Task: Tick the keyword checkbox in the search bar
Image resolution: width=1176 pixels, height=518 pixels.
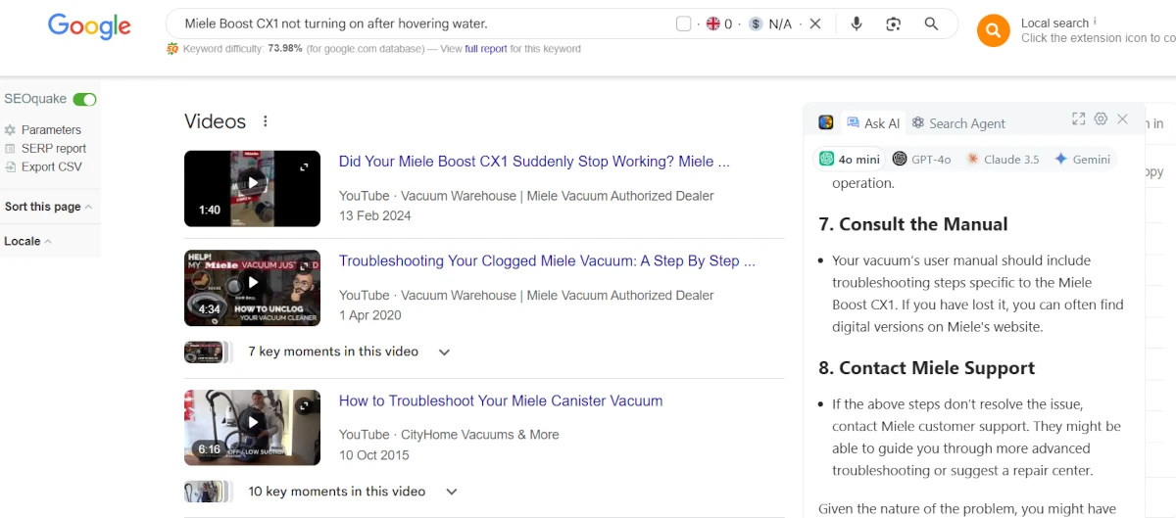Action: [x=684, y=24]
